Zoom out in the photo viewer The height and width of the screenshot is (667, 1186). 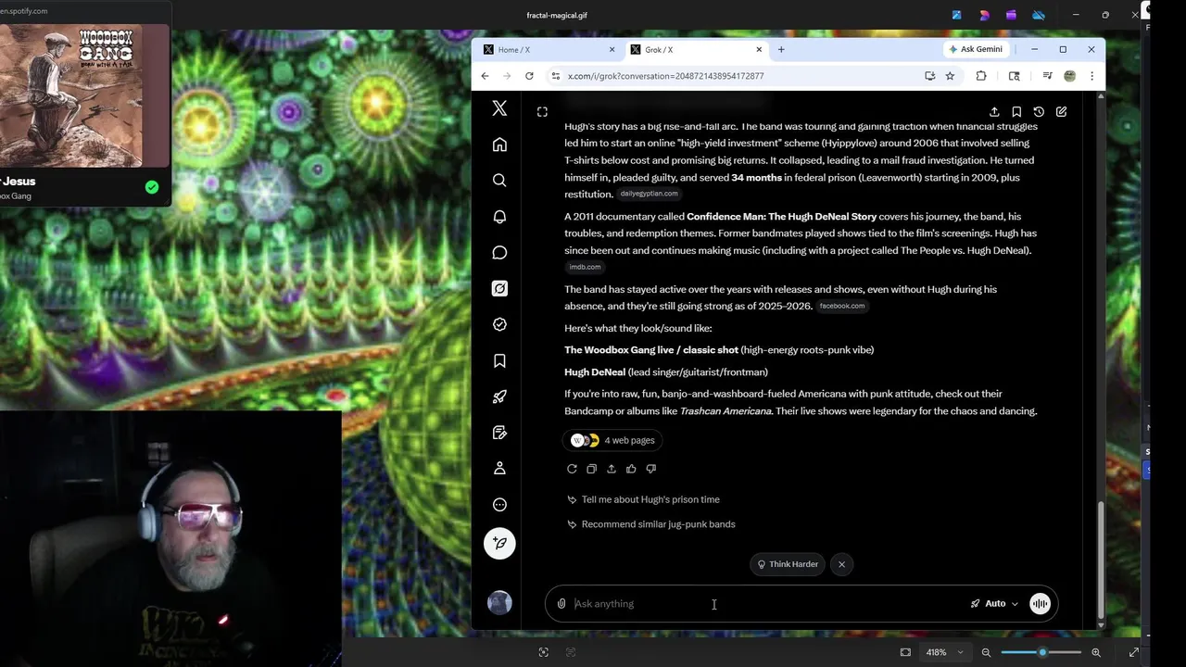coord(986,652)
